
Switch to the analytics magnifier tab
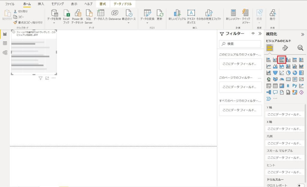[x=300, y=48]
